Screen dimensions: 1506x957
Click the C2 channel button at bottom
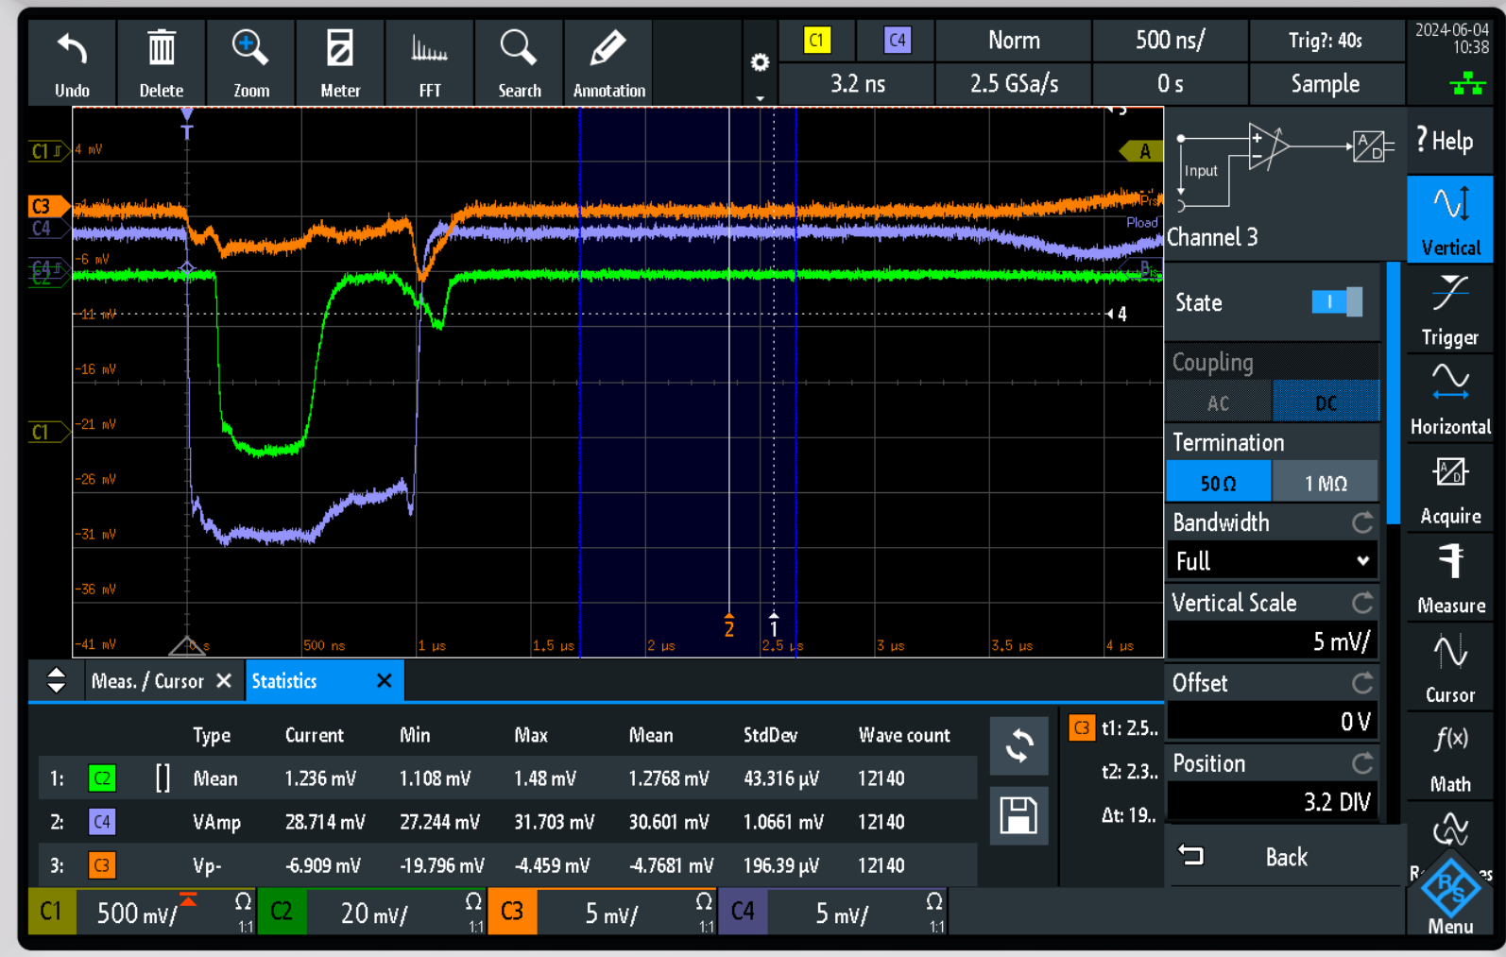(x=282, y=912)
